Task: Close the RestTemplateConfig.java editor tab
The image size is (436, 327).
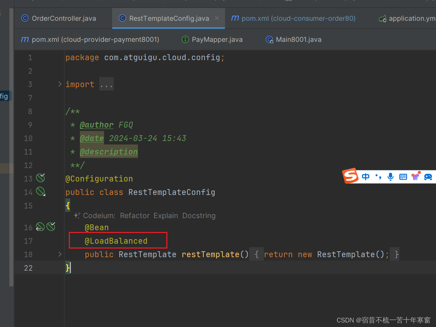Action: (217, 18)
